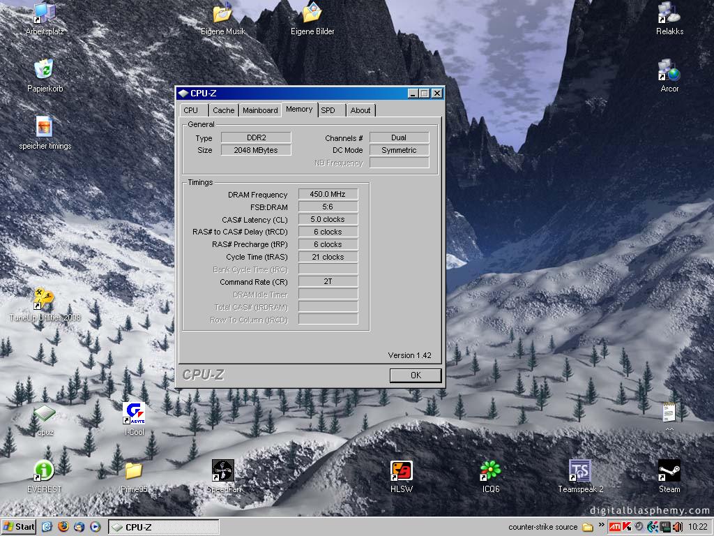Click the CAS# Latency 5.0 clocks field

(328, 219)
